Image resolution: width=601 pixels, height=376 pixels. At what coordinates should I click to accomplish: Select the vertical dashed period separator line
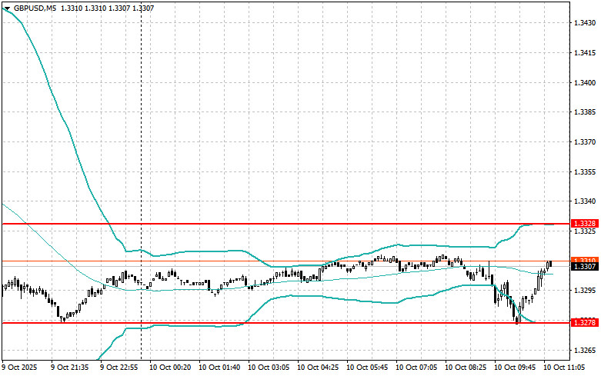[x=141, y=154]
